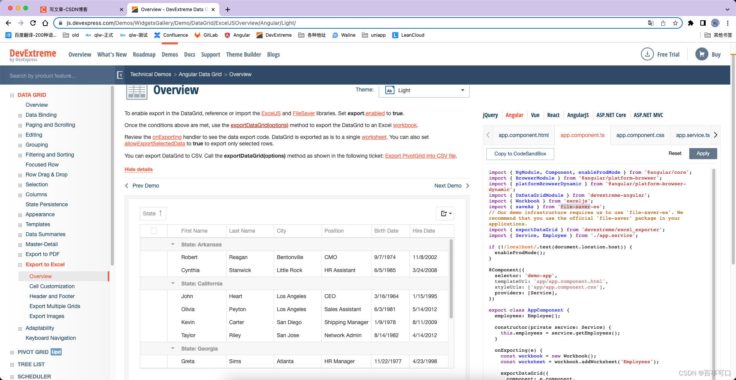Collapse the Export to Excel node

[x=20, y=265]
